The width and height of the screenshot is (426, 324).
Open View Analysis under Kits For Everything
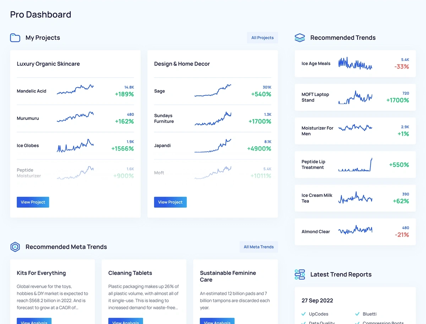(x=34, y=321)
